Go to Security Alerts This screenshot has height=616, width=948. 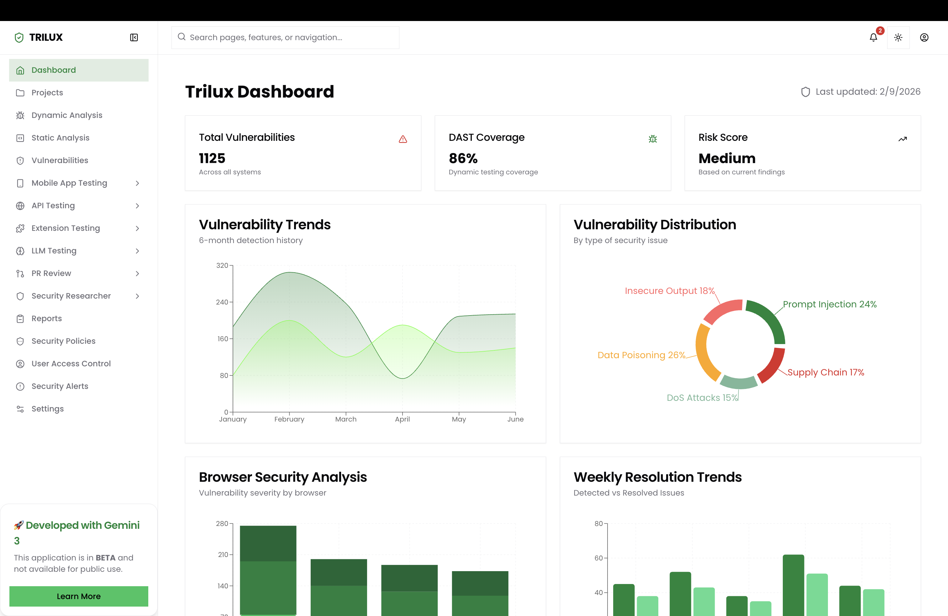60,386
